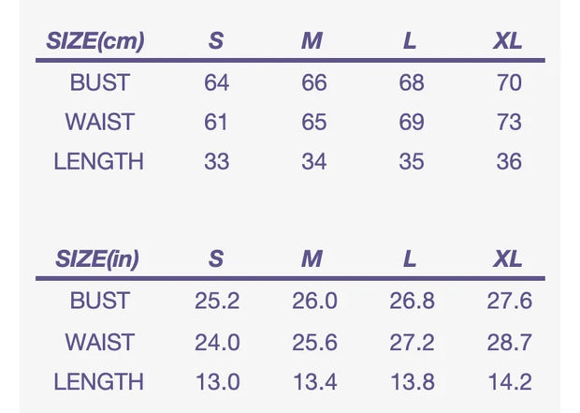Click the SIZE(in) table header
This screenshot has height=413, width=580.
(97, 259)
